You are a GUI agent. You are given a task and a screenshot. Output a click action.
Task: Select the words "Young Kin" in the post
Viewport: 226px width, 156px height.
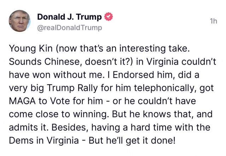click(31, 49)
